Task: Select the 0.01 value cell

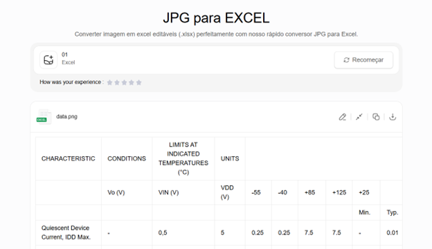Action: click(392, 233)
